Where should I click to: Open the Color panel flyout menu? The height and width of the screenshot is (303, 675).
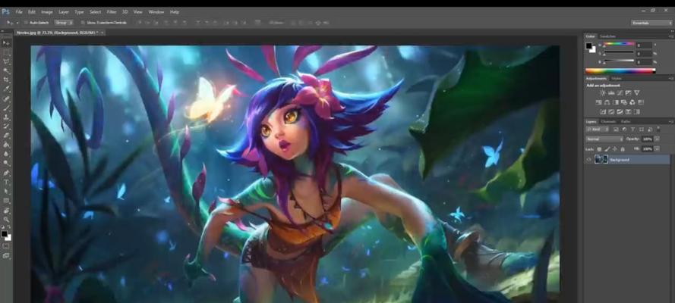click(x=671, y=36)
